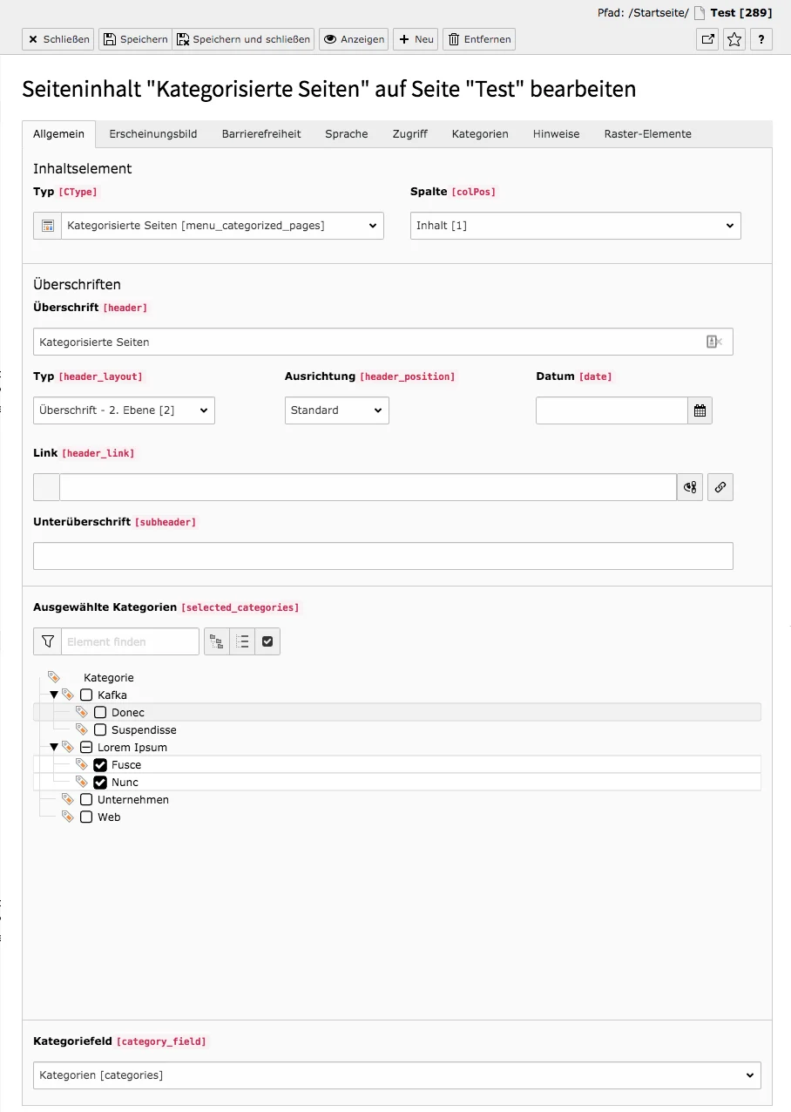Click the filter icon above the category tree
The height and width of the screenshot is (1112, 791).
(x=48, y=641)
